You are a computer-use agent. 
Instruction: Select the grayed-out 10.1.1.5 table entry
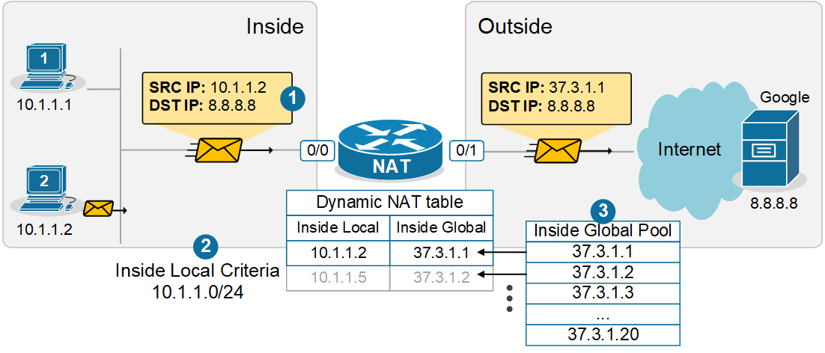tap(338, 277)
